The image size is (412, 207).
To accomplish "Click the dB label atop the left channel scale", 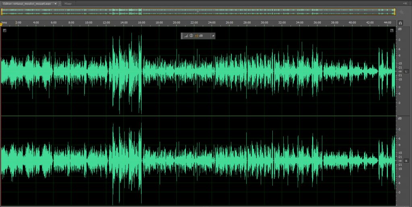I will [x=400, y=30].
